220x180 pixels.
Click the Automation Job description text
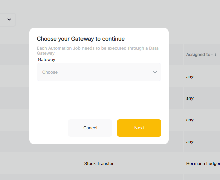tap(97, 51)
